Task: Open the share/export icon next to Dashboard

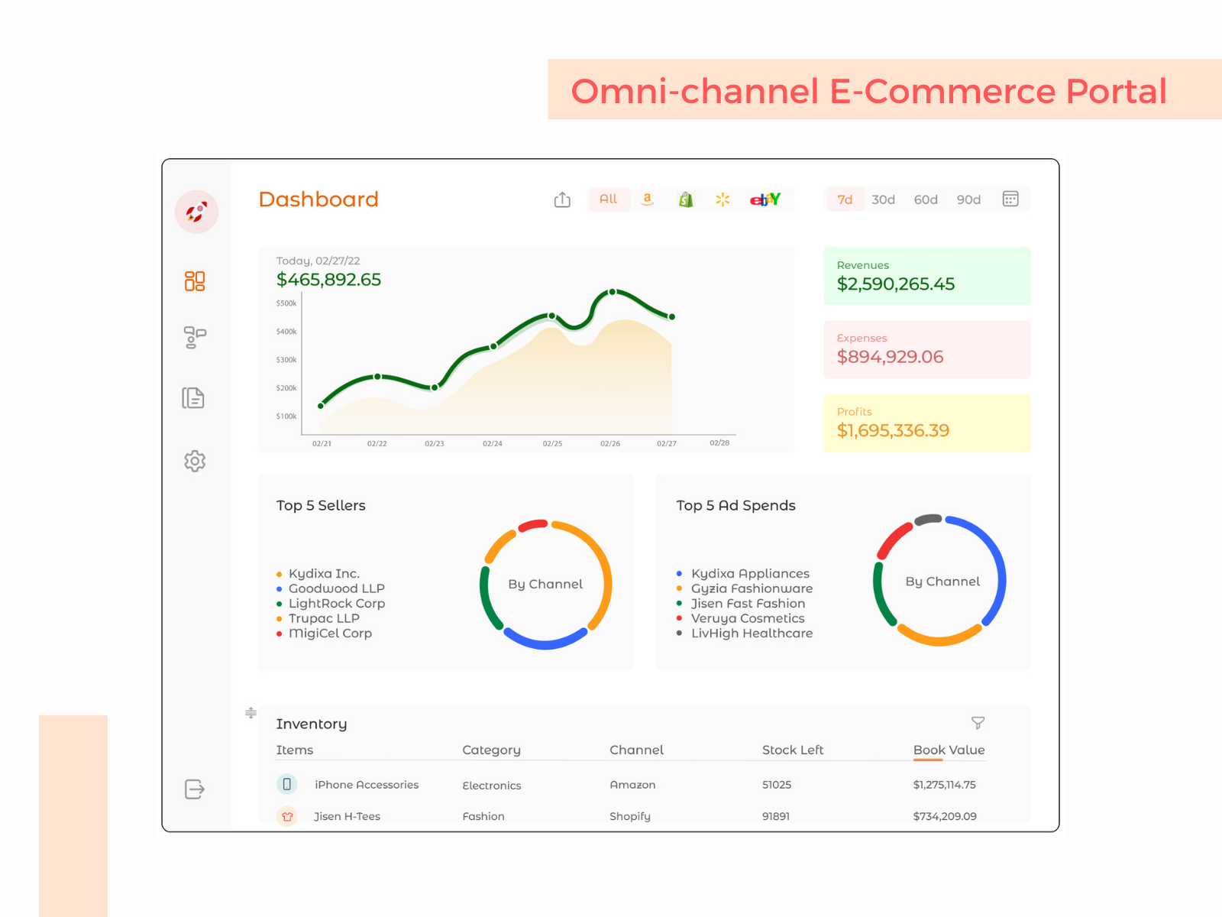Action: click(562, 199)
